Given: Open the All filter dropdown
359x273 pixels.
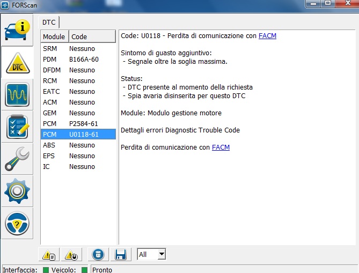Looking at the screenshot, I should click(151, 254).
